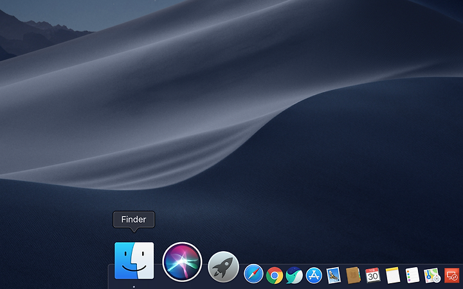Open the Mail stamp icon
This screenshot has height=289, width=463.
click(x=333, y=276)
